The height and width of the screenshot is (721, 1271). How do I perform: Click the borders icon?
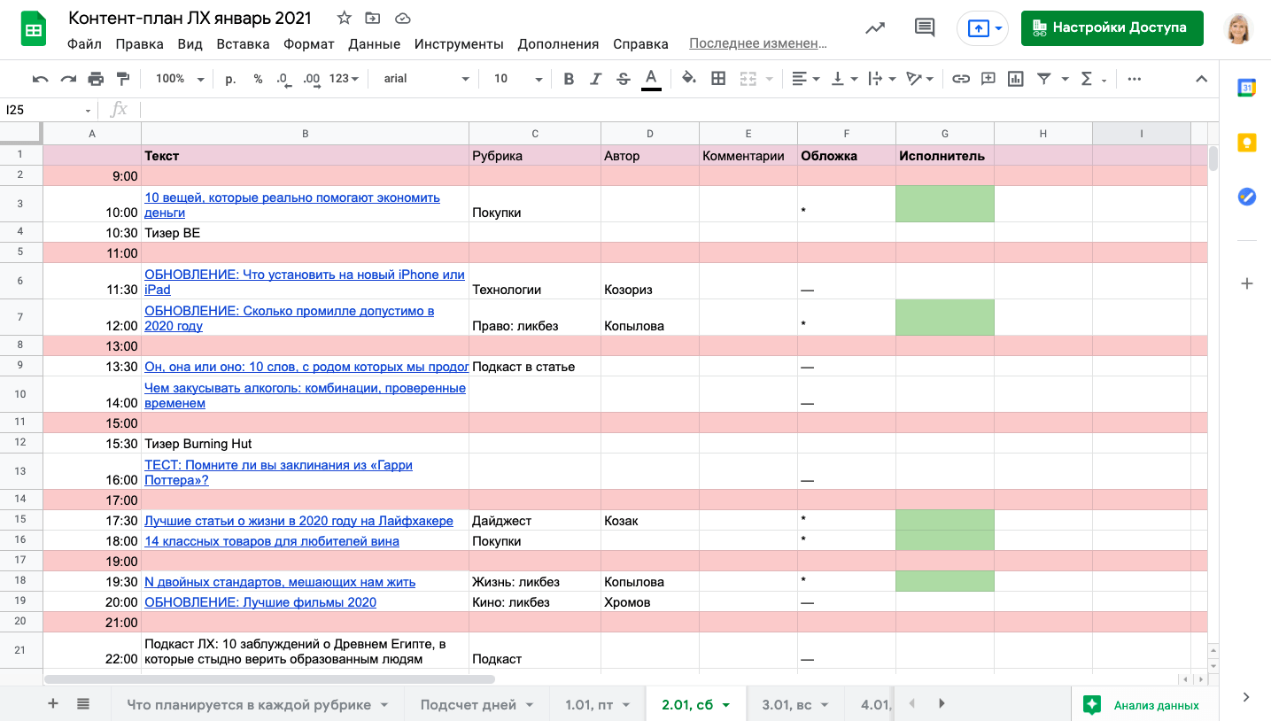[718, 79]
